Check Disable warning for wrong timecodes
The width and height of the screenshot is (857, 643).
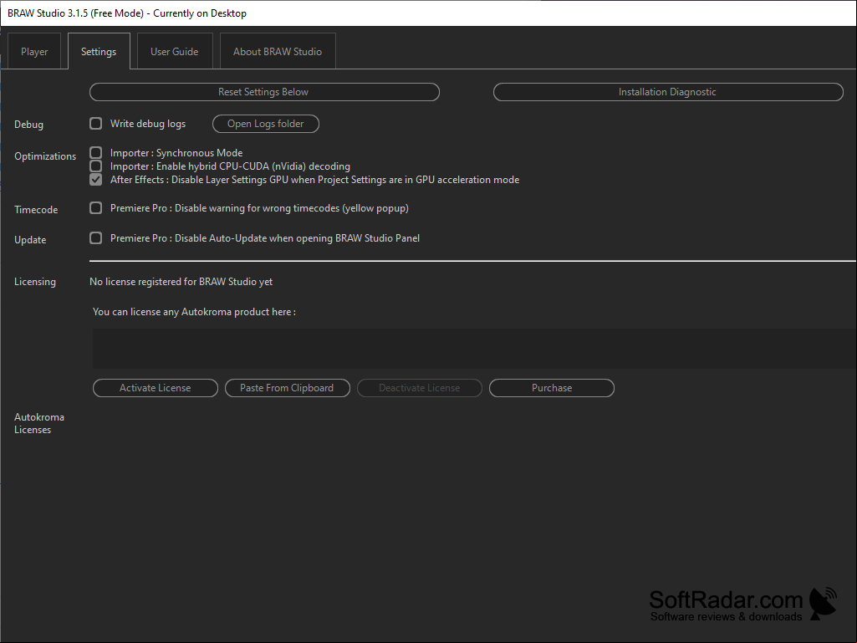click(x=95, y=207)
